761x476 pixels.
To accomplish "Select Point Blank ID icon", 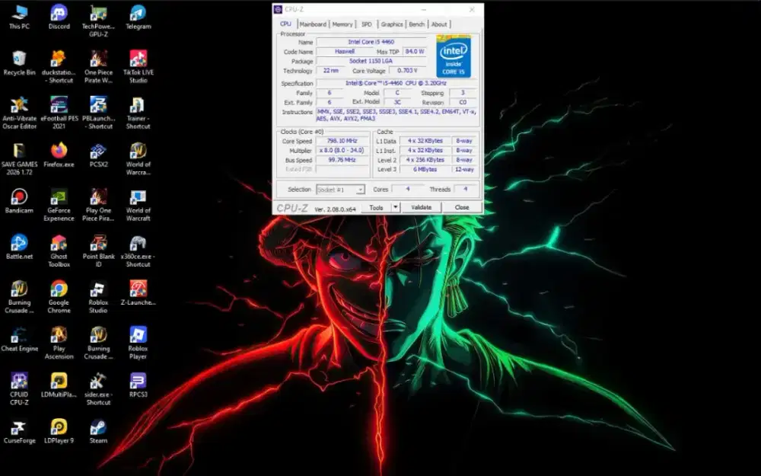I will (98, 251).
